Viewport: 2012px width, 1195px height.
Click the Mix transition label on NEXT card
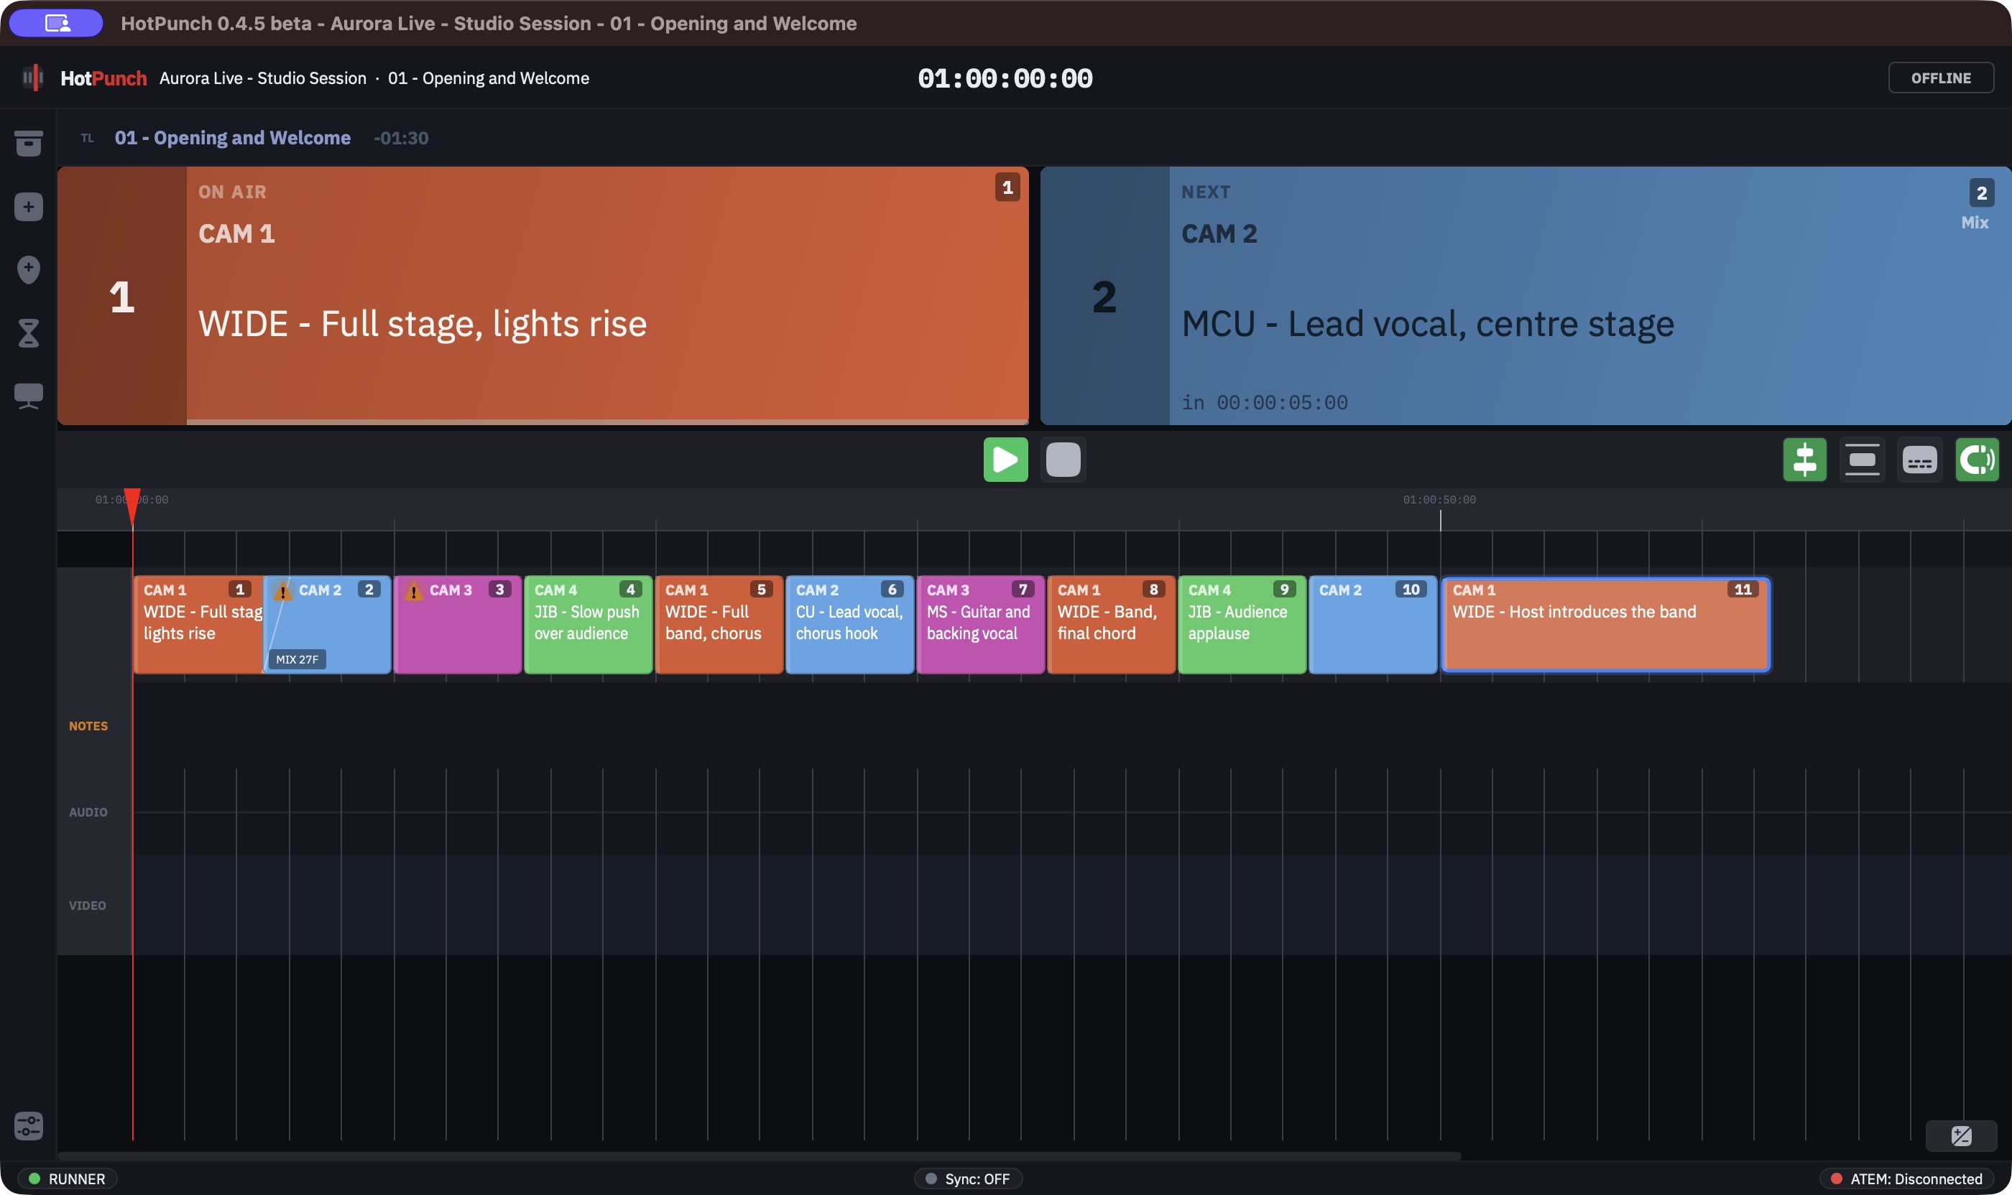1974,222
